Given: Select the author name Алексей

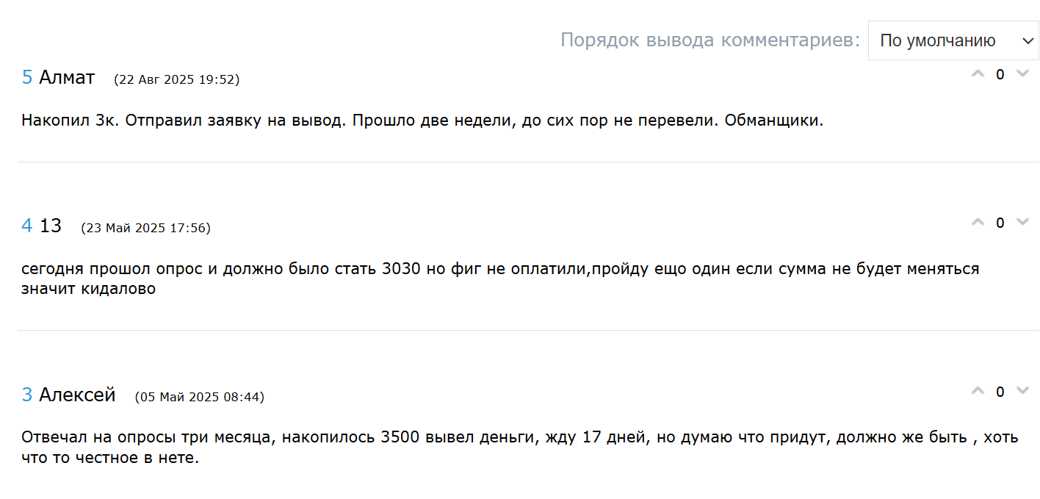Looking at the screenshot, I should point(77,395).
